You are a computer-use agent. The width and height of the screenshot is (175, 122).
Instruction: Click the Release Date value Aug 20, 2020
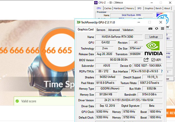[x=104, y=54]
